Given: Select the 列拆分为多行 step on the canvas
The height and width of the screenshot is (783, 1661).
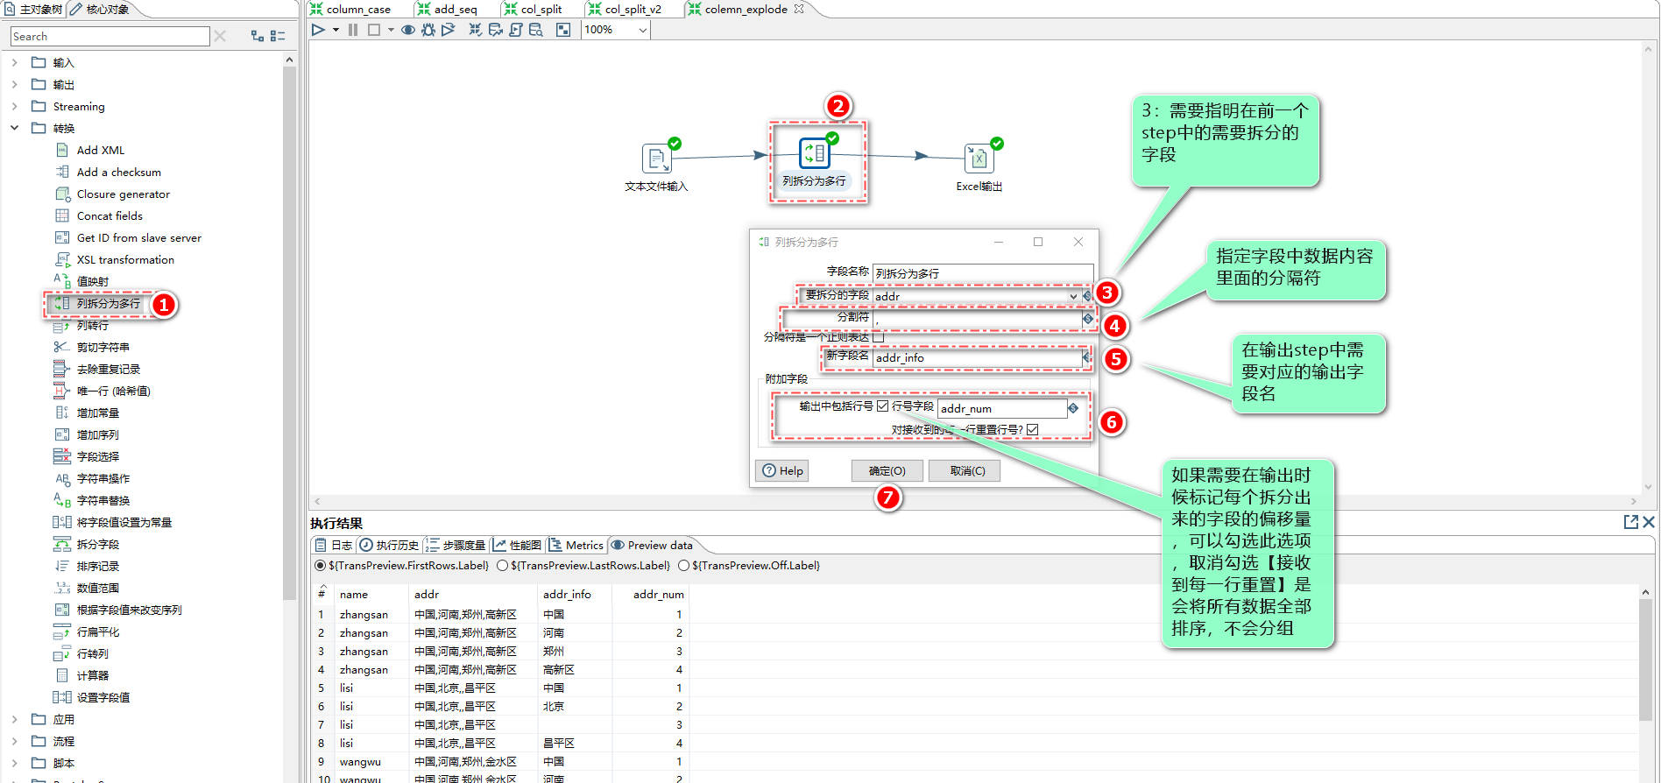Looking at the screenshot, I should click(815, 153).
